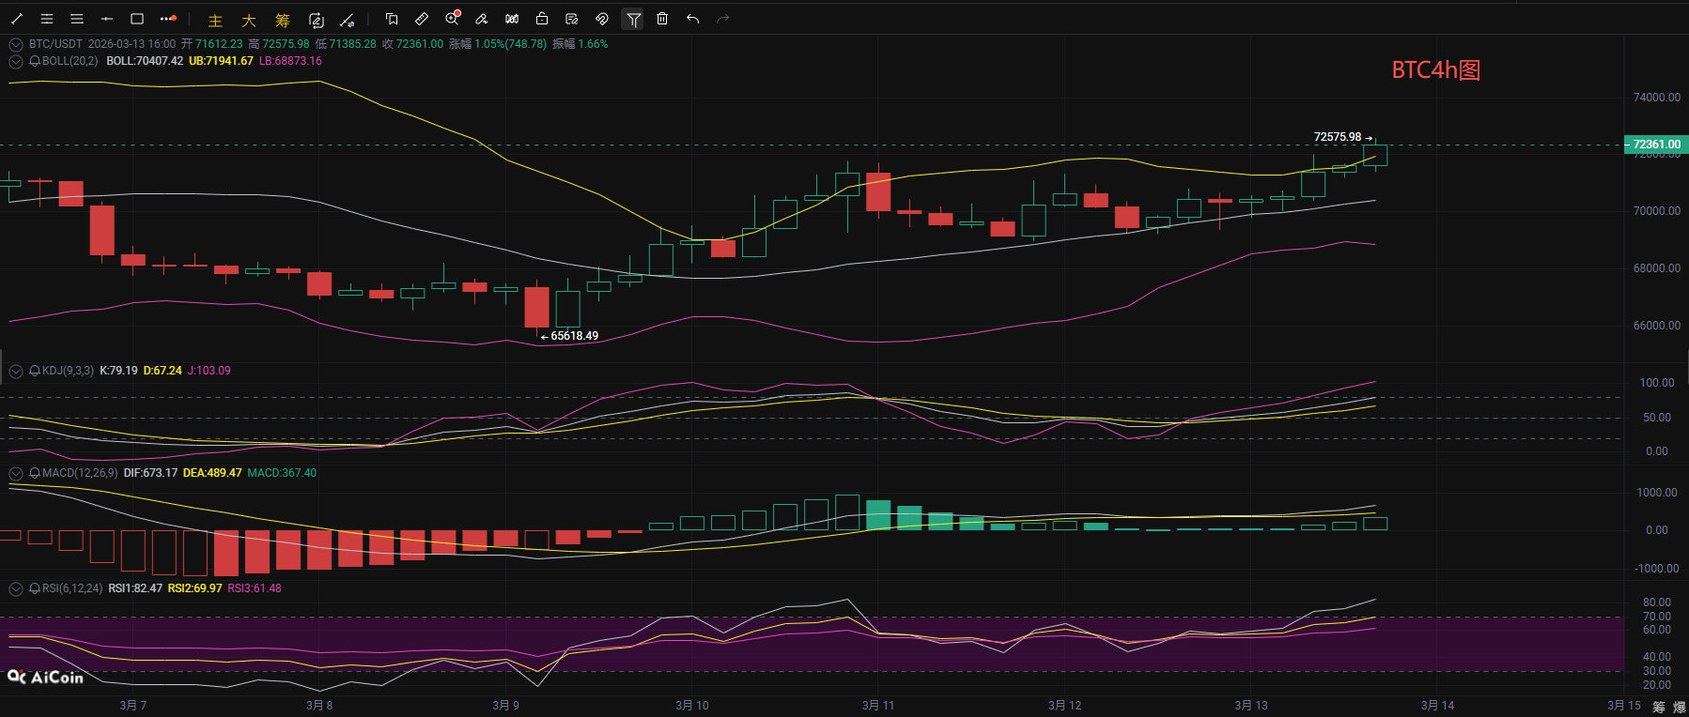Select the 筹 chip distribution tab

(x=283, y=20)
